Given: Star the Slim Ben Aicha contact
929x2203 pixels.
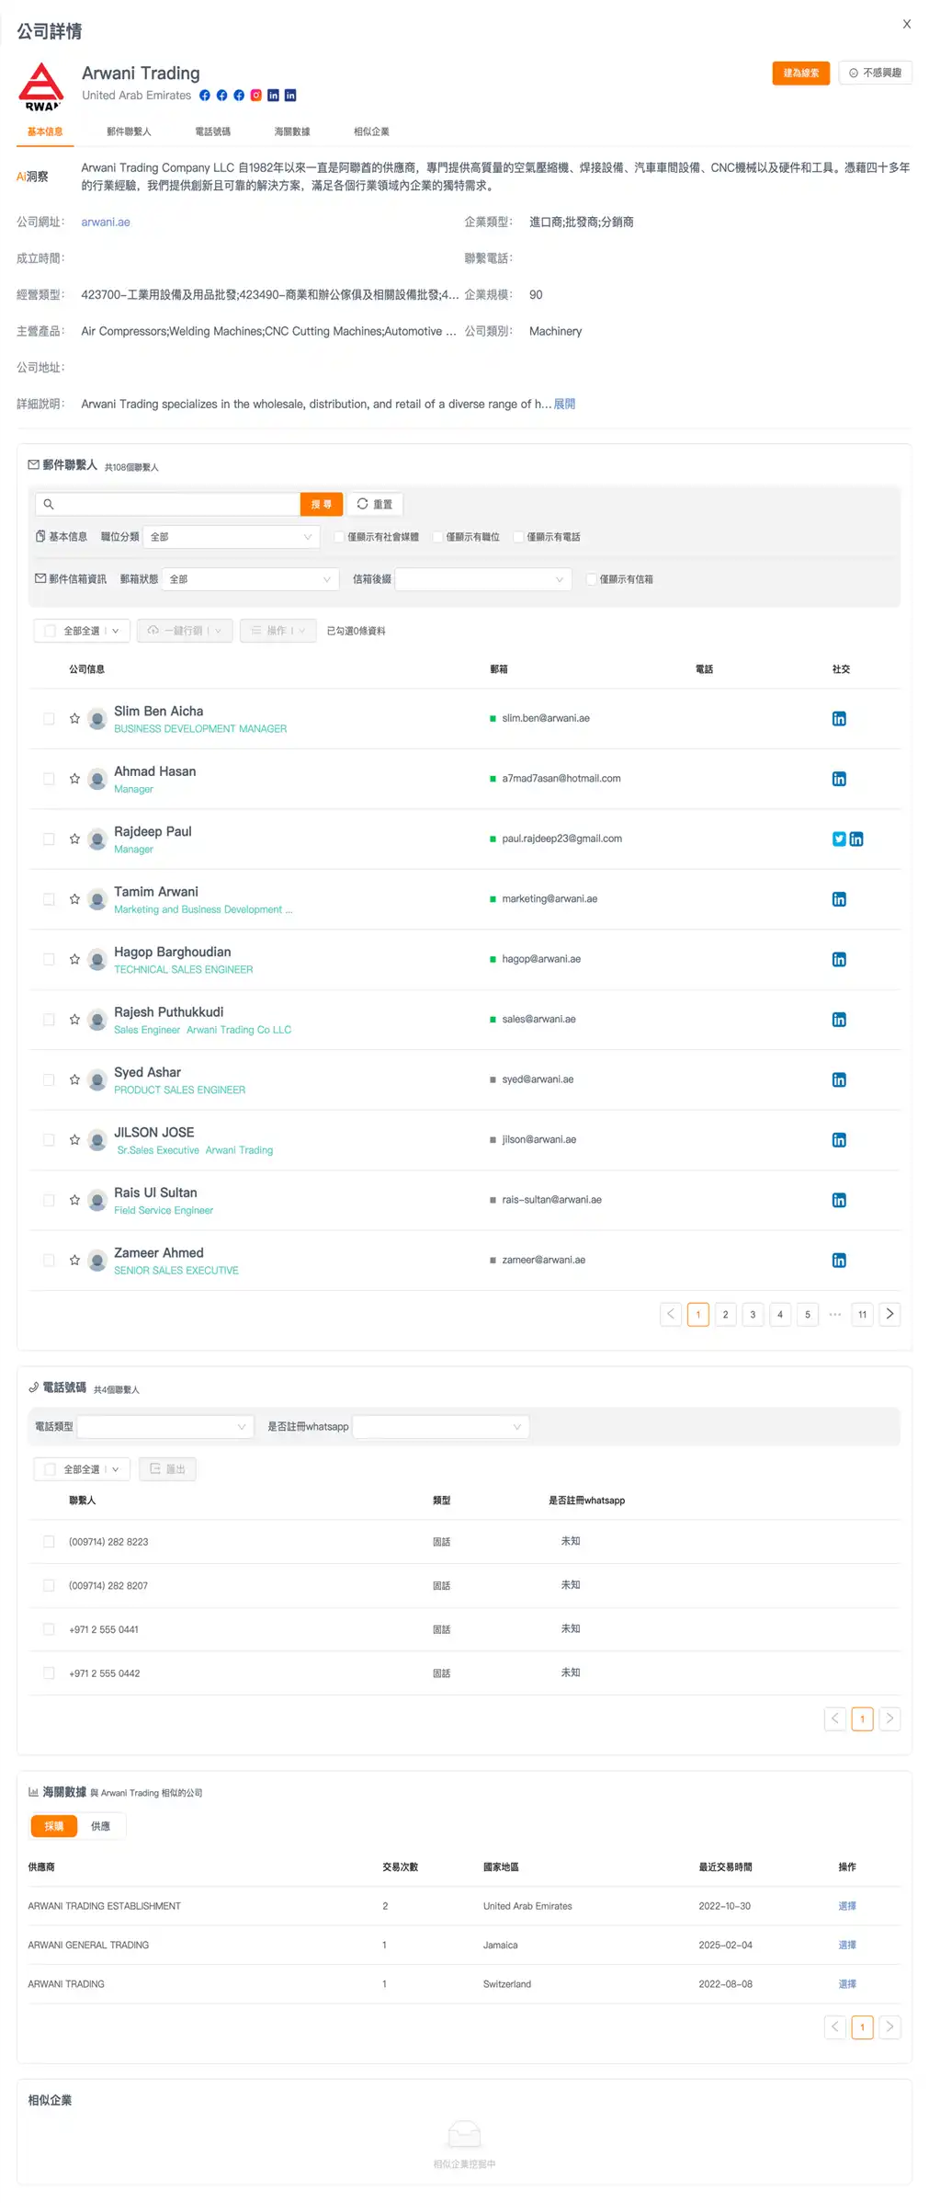Looking at the screenshot, I should click(74, 718).
